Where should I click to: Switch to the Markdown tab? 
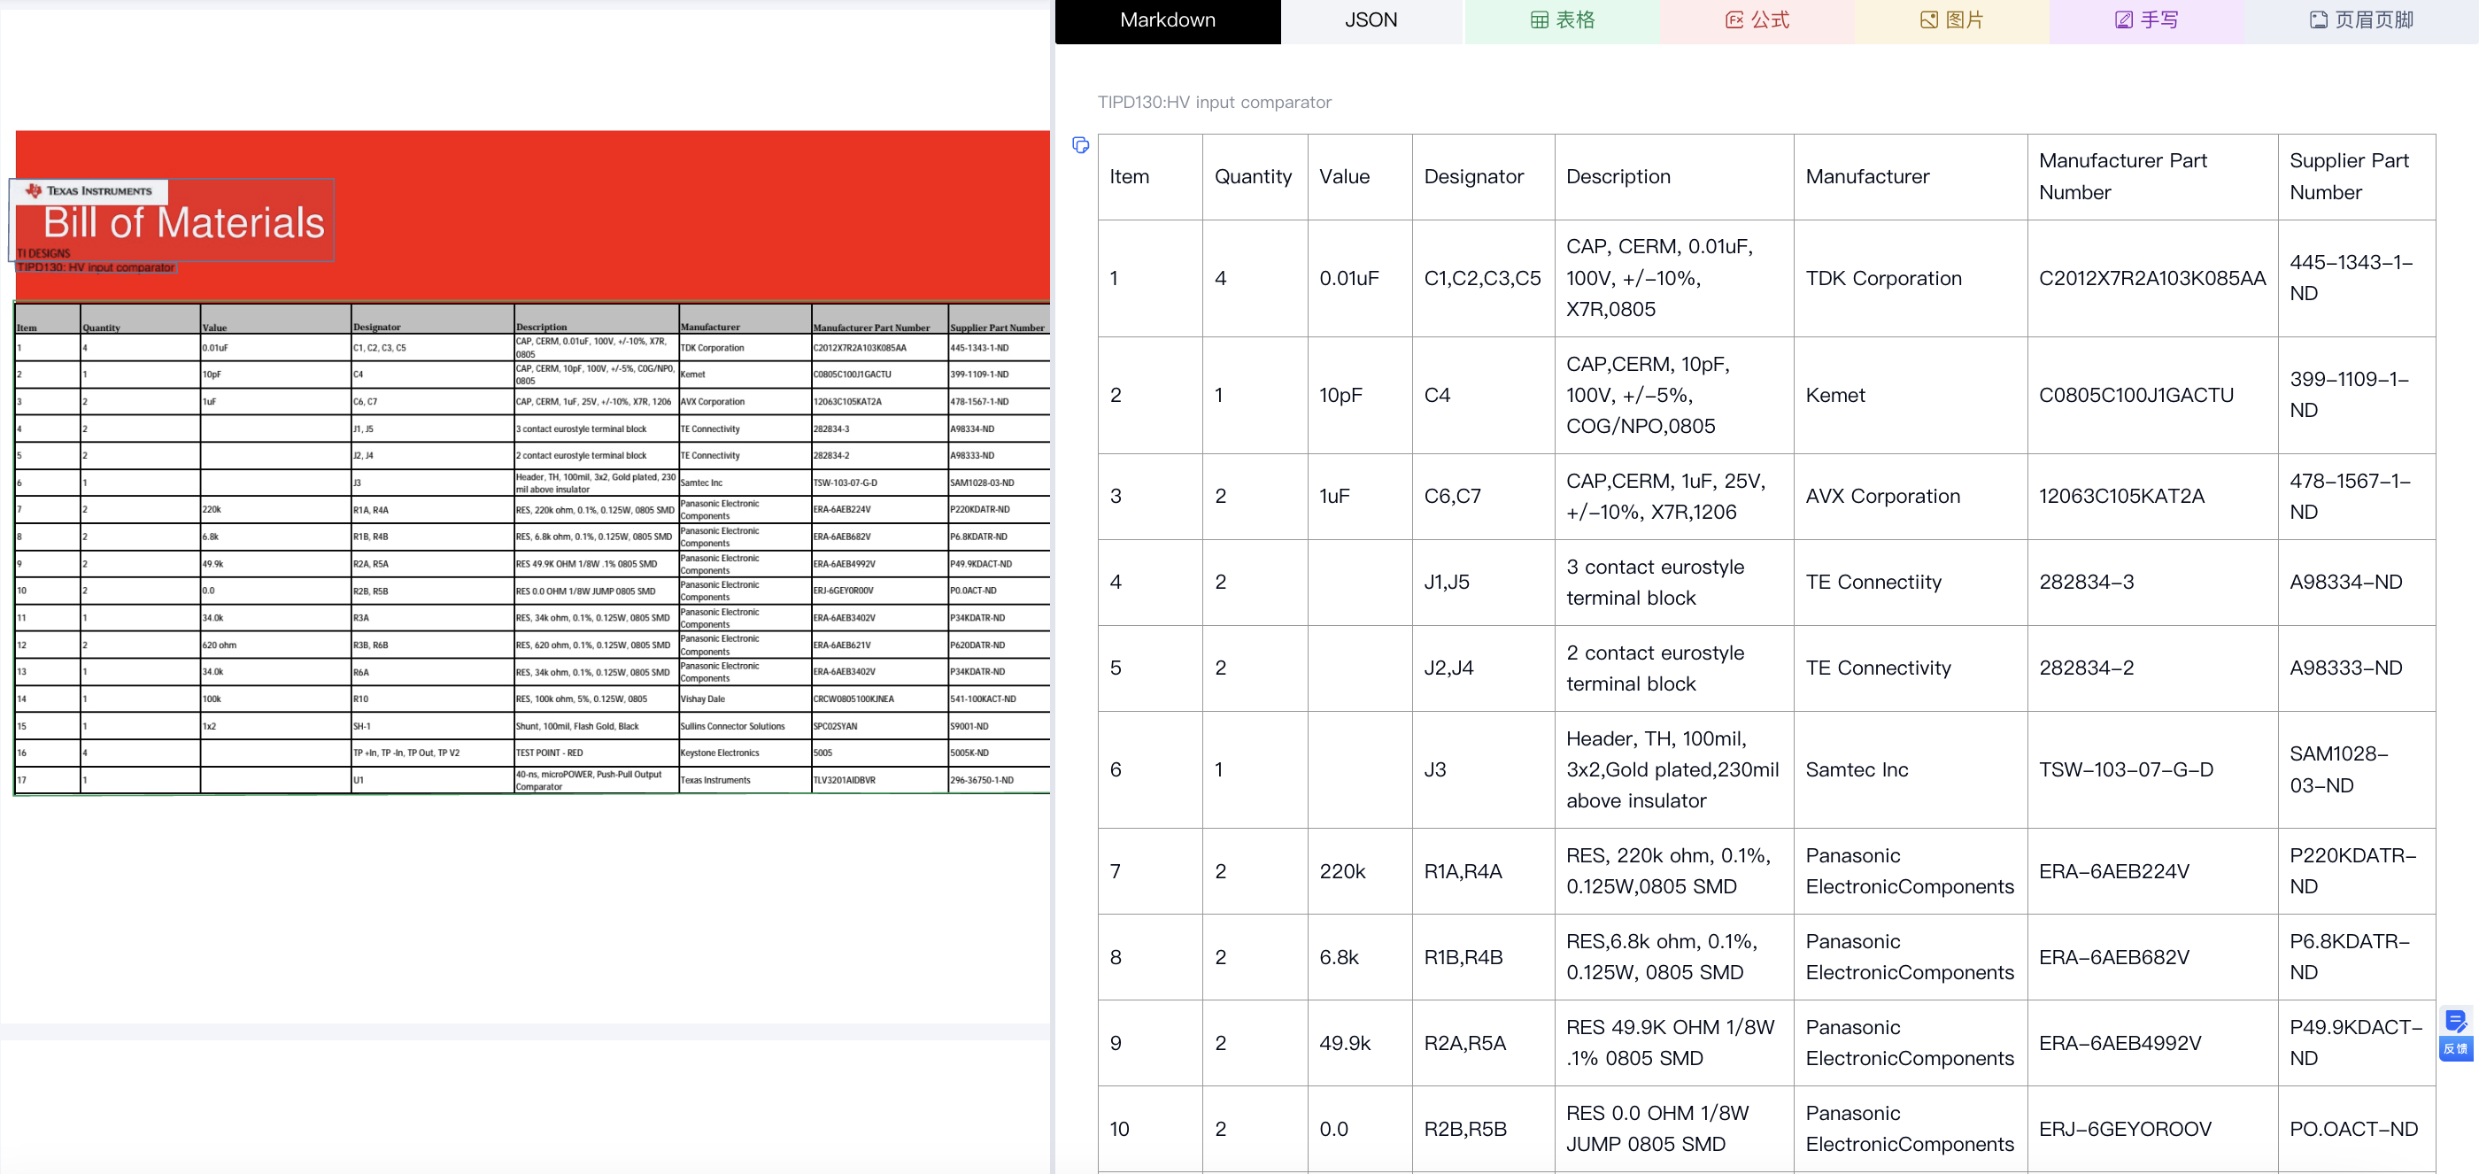1167,20
